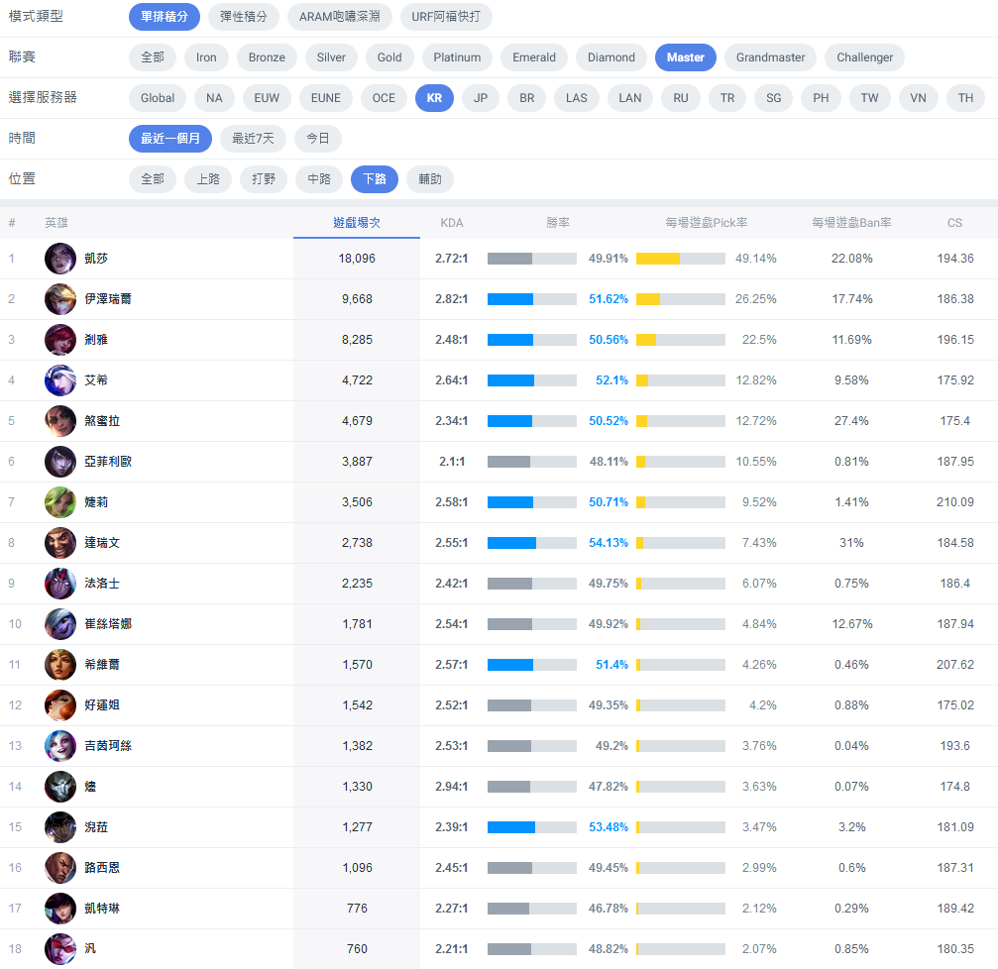Select the 艾希 champion avatar
The image size is (998, 969).
60,380
